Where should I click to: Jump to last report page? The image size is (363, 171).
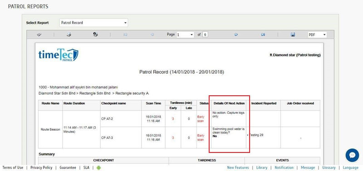point(263,34)
